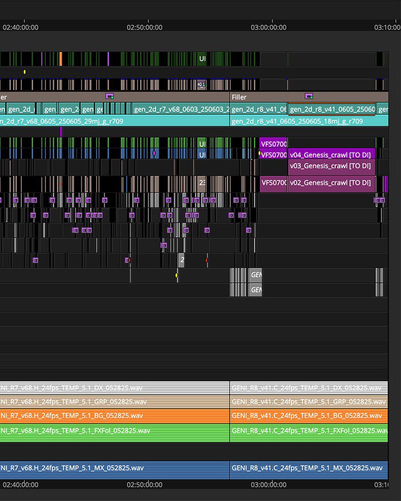Select the blue UI clip
Viewport: 401px width, 501px height.
202,155
